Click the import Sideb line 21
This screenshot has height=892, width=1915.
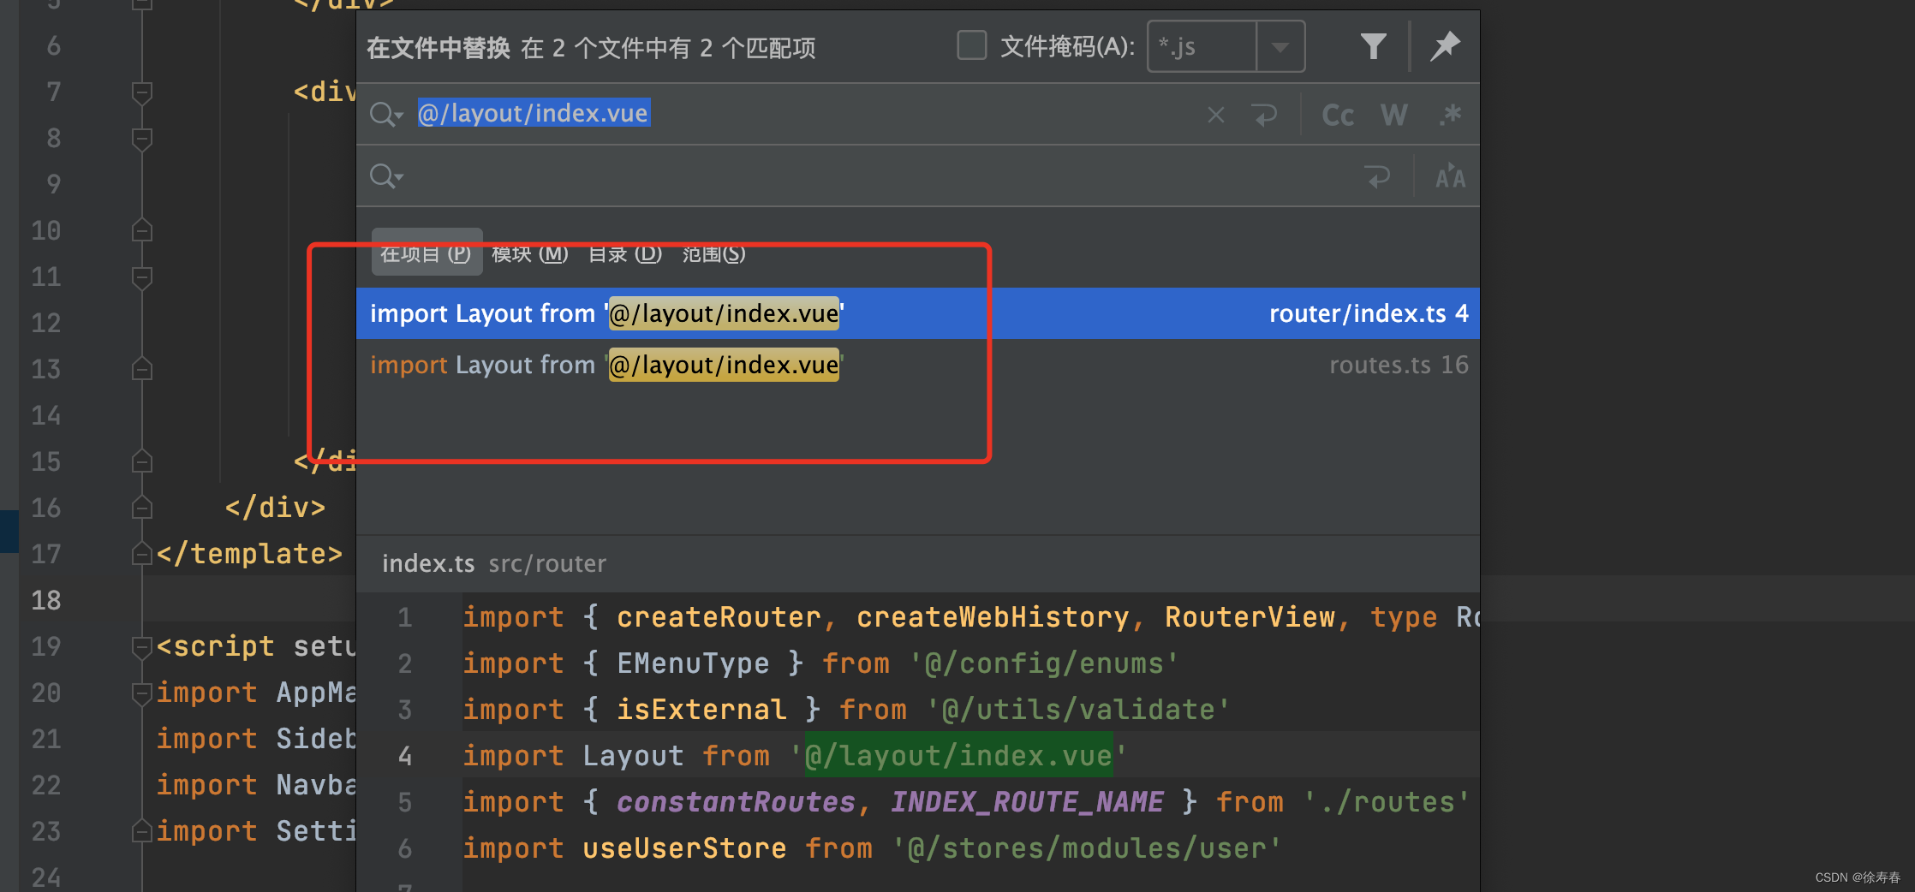(255, 739)
